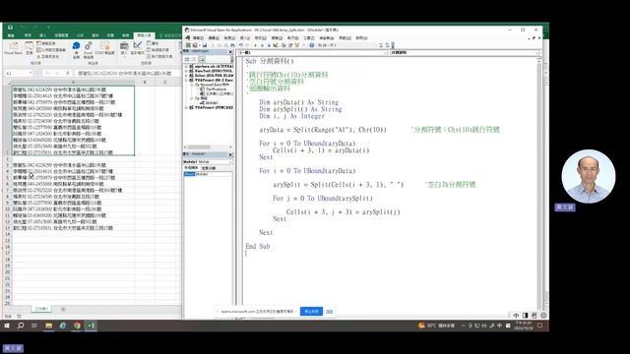This screenshot has width=630, height=354.
Task: Click Undo icon in VBA toolbar
Action: click(x=240, y=45)
